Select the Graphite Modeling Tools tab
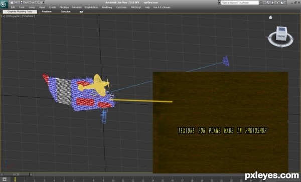This screenshot has height=182, width=301. 20,12
